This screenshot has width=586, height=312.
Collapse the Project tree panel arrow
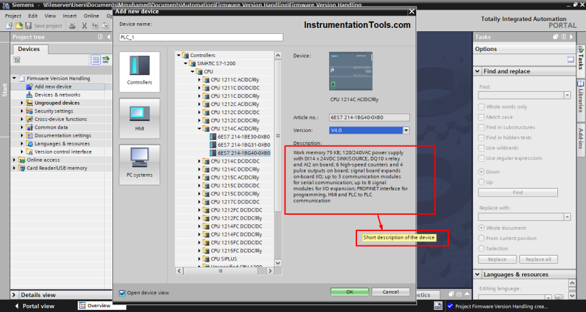109,37
